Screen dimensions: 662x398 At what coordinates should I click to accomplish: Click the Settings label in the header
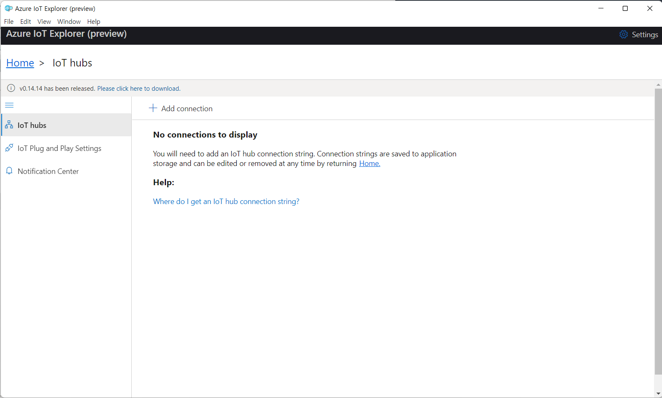pos(645,35)
